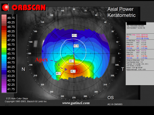
Task: Click the 345 degree axis label
Action: (x=117, y=65)
